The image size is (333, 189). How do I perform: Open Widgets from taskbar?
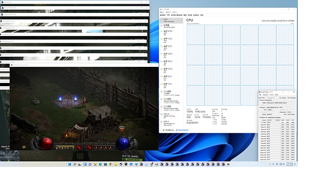pyautogui.click(x=85, y=164)
